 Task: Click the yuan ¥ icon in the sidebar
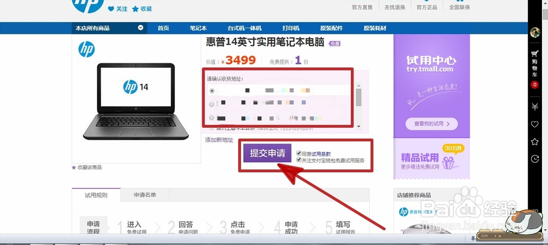pos(535,107)
